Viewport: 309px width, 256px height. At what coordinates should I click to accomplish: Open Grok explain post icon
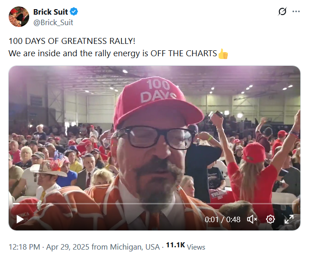[x=282, y=12]
